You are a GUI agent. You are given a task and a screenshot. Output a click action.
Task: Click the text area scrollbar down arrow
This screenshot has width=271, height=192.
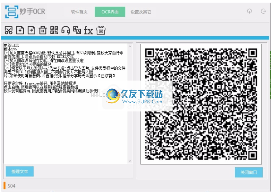(130, 161)
